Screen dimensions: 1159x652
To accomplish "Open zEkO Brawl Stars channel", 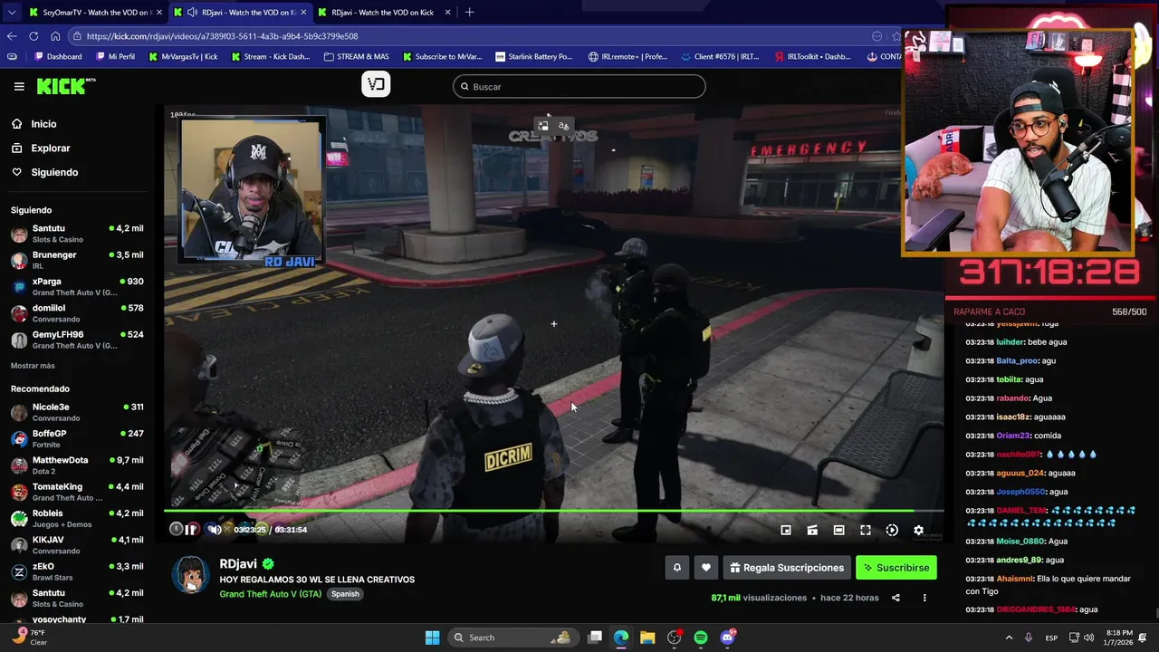I will [77, 571].
